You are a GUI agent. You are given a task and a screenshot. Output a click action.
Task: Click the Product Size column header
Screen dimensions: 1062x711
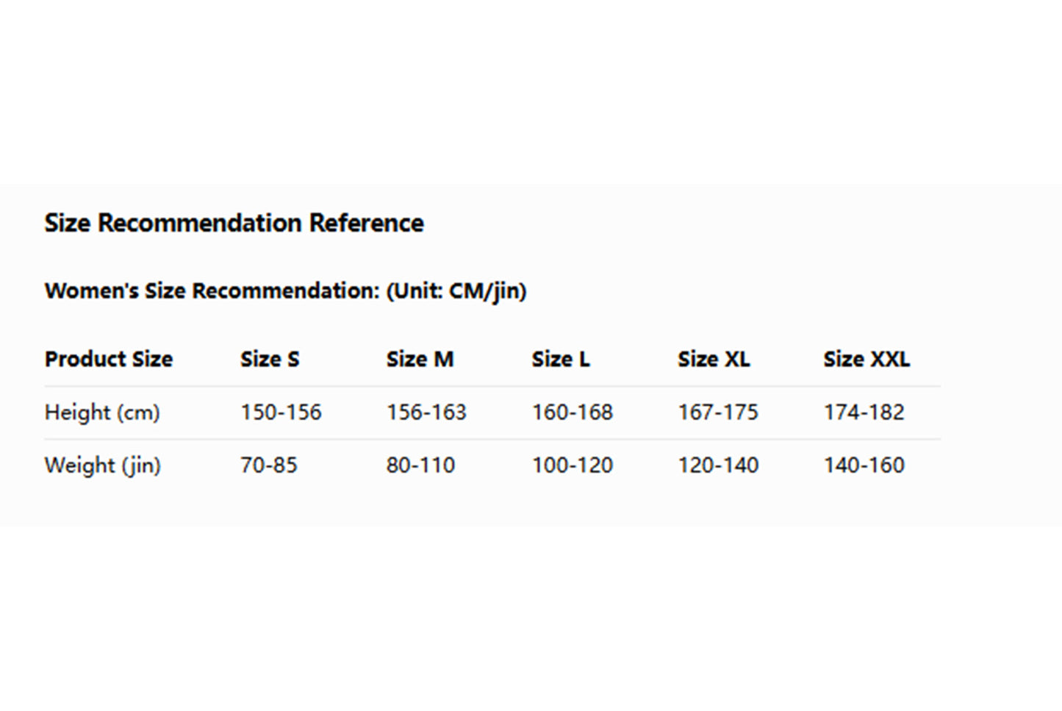pyautogui.click(x=109, y=359)
